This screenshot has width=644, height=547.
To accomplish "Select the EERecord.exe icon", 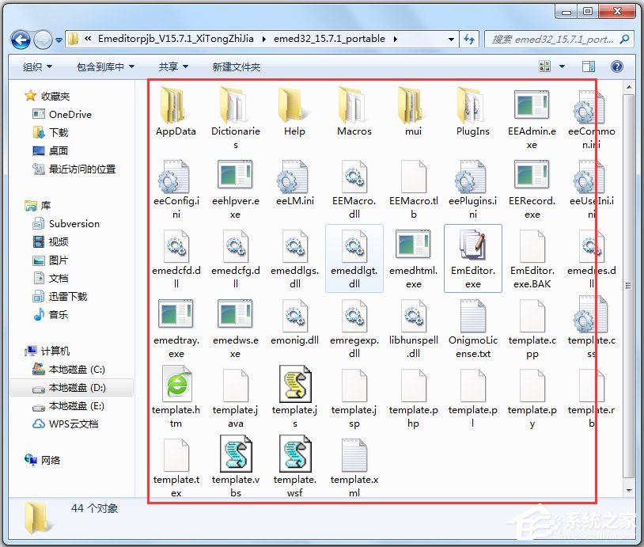I will (532, 176).
